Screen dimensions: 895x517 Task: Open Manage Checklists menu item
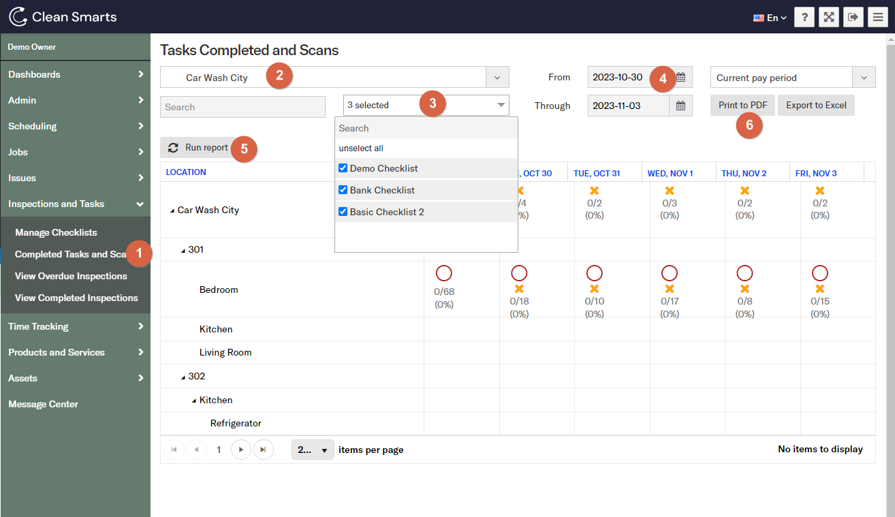[x=56, y=232]
